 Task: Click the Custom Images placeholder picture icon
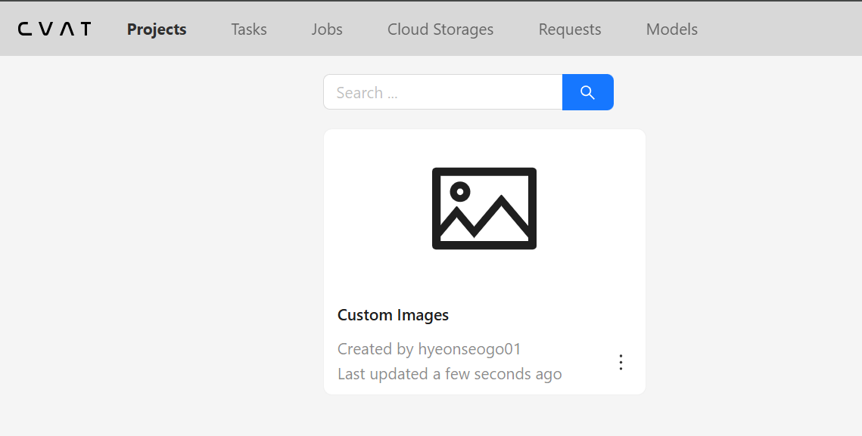(484, 209)
